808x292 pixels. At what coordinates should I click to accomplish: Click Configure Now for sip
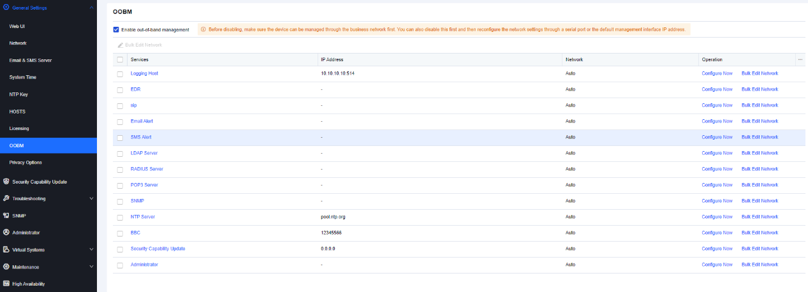[x=717, y=105]
